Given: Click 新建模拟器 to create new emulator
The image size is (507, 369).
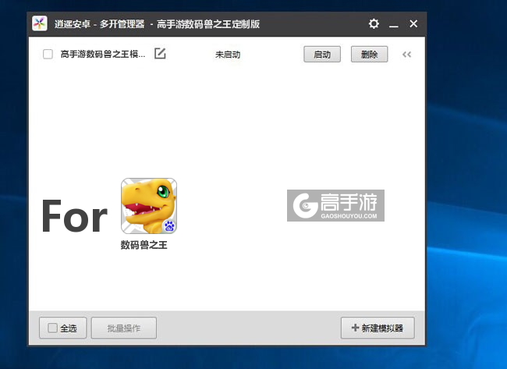Looking at the screenshot, I should pyautogui.click(x=378, y=328).
